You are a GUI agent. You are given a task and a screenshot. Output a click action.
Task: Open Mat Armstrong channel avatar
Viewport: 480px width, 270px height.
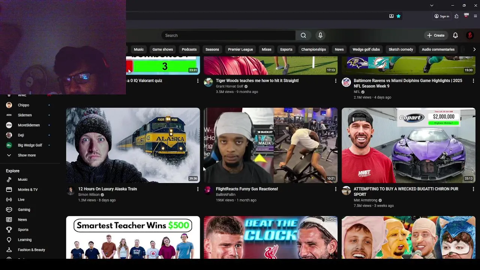pyautogui.click(x=346, y=191)
